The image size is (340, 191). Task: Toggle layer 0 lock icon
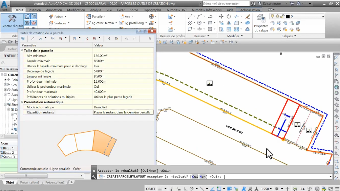(282, 16)
